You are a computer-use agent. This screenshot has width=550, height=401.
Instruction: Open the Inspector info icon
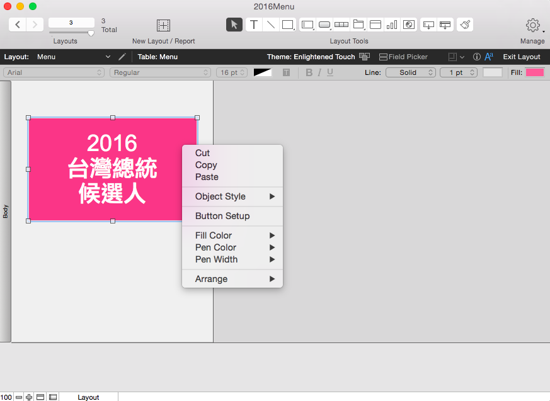[x=476, y=57]
